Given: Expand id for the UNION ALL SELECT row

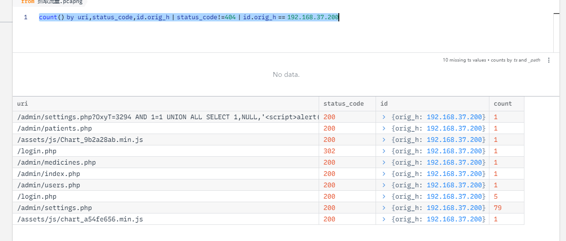Looking at the screenshot, I should tap(384, 117).
